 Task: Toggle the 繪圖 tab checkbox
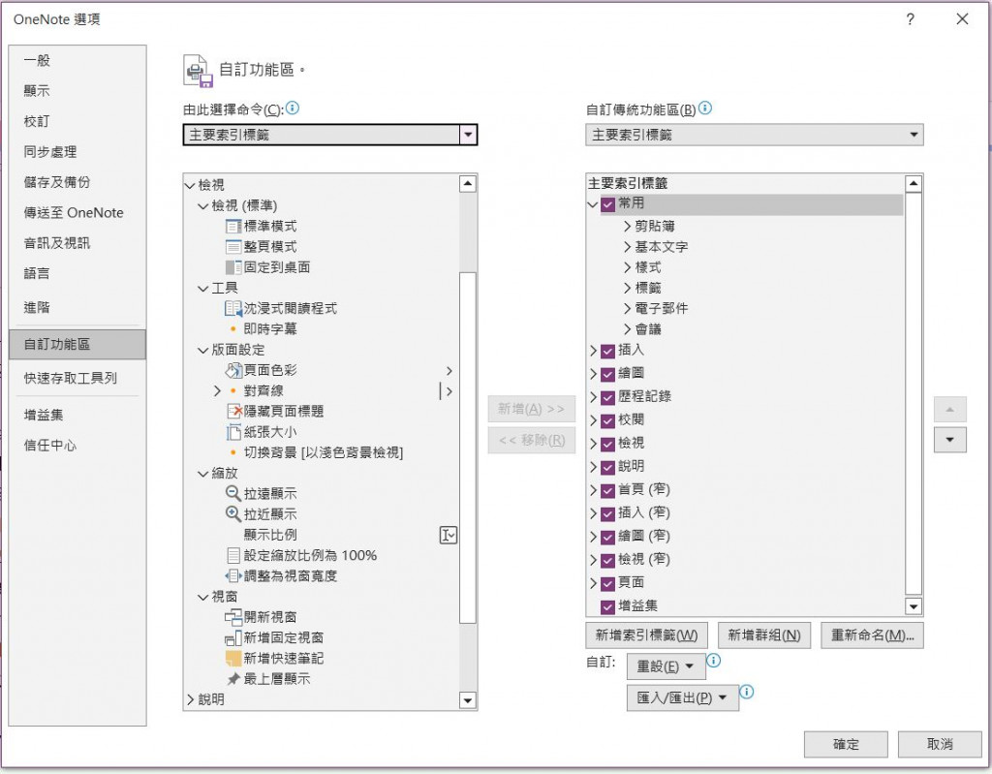(607, 375)
